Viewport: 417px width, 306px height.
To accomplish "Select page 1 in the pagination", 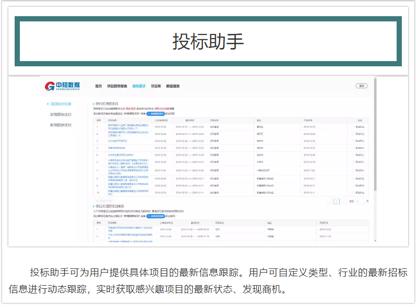I will (337, 201).
